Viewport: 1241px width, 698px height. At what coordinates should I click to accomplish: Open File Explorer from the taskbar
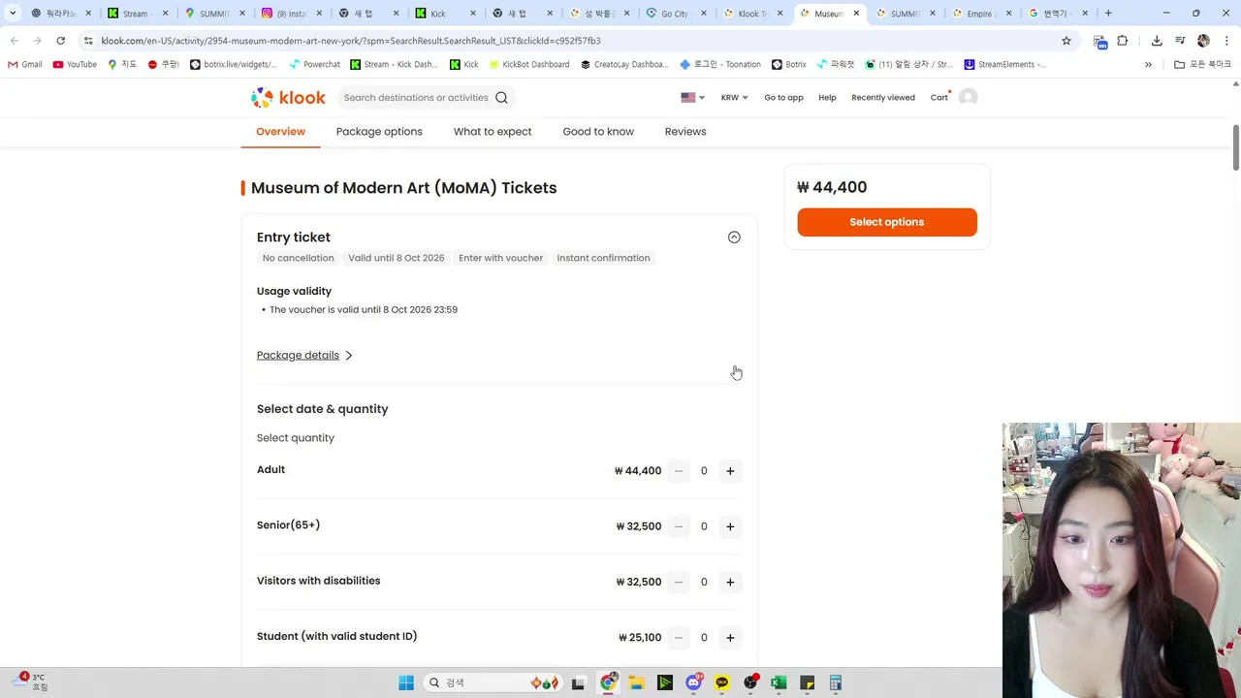636,682
